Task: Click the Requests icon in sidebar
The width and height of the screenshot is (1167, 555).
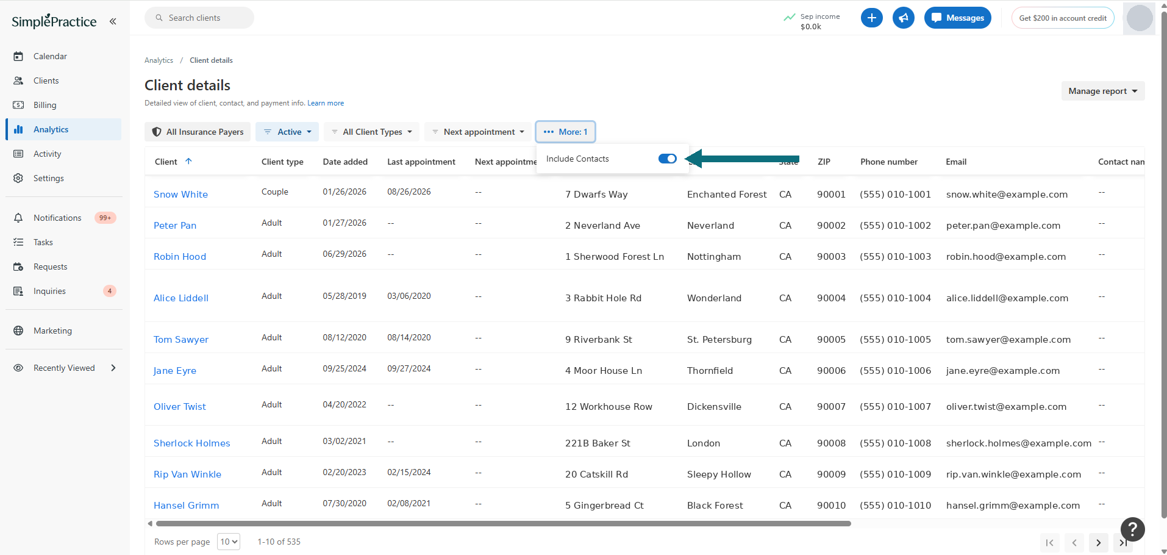Action: click(18, 267)
